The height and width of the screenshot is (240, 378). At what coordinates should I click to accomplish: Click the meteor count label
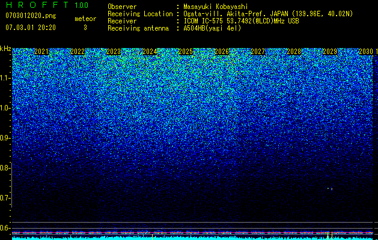[85, 19]
